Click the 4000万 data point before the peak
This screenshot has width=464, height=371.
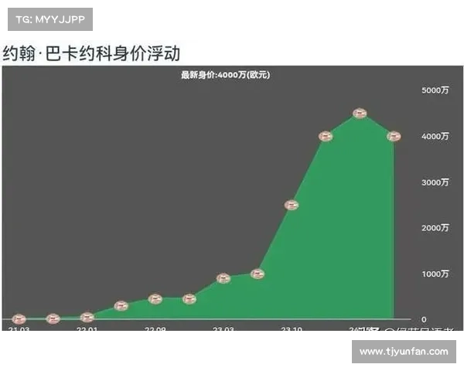(326, 136)
